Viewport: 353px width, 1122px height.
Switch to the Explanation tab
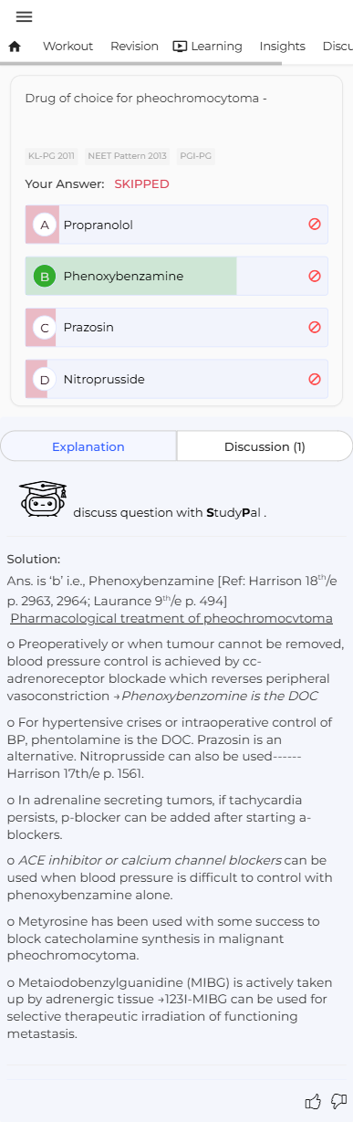click(x=88, y=446)
